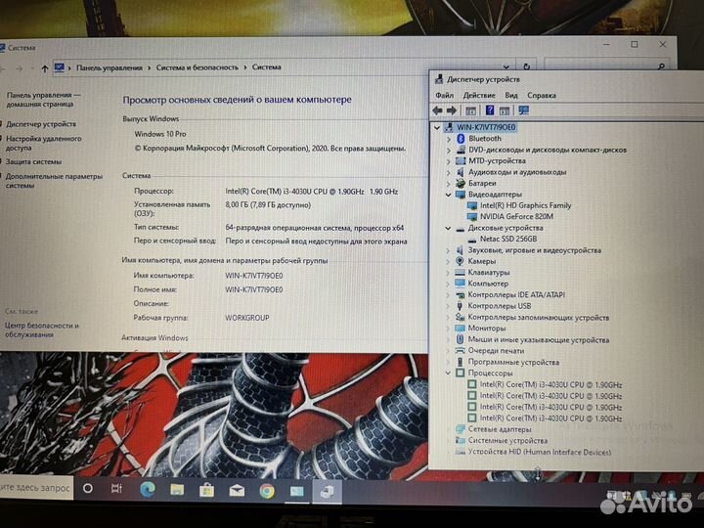704x528 pixels.
Task: Click the Intel(R) HD Graphics Family adapter icon
Action: pos(472,205)
